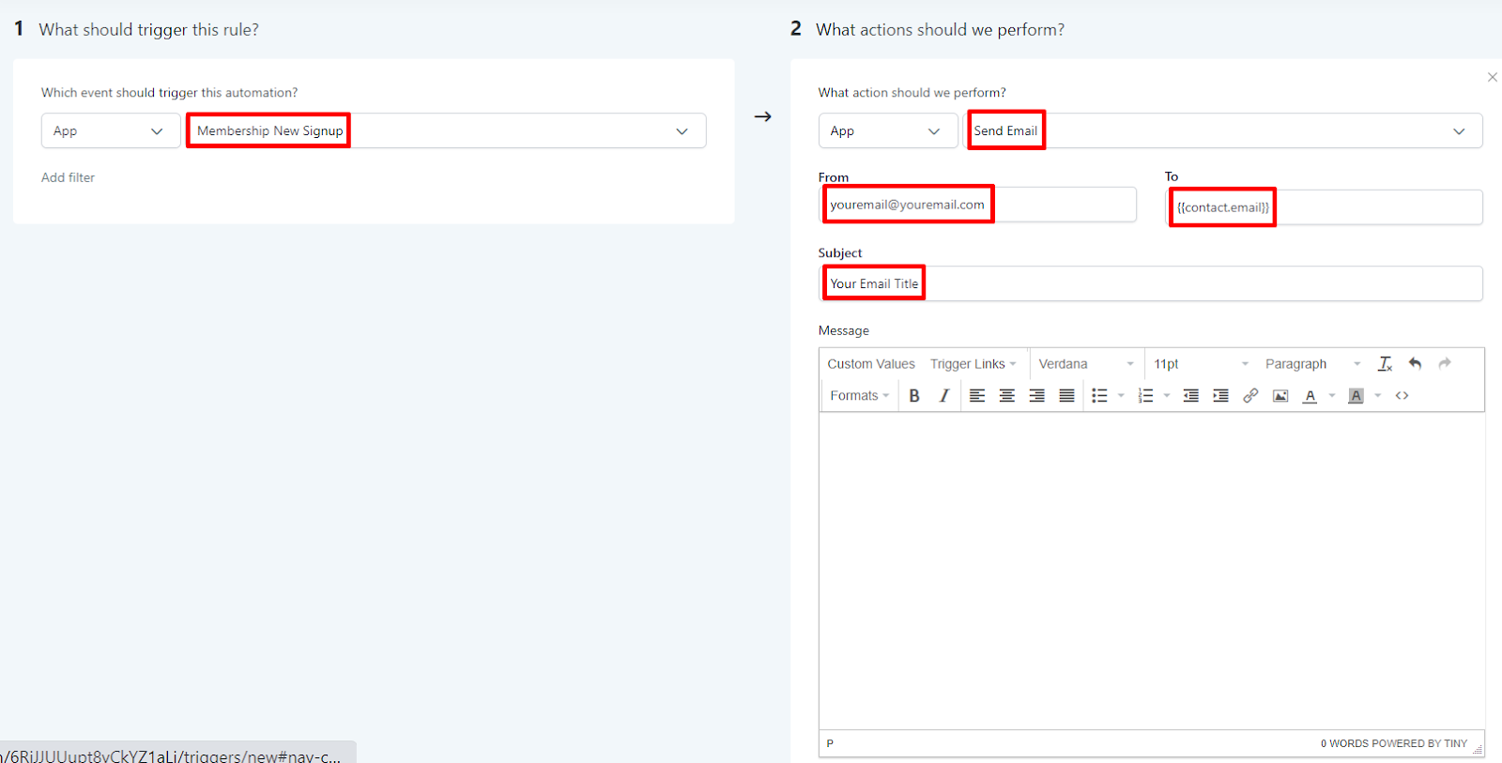Click the clear formatting icon
The image size is (1502, 763).
tap(1385, 364)
